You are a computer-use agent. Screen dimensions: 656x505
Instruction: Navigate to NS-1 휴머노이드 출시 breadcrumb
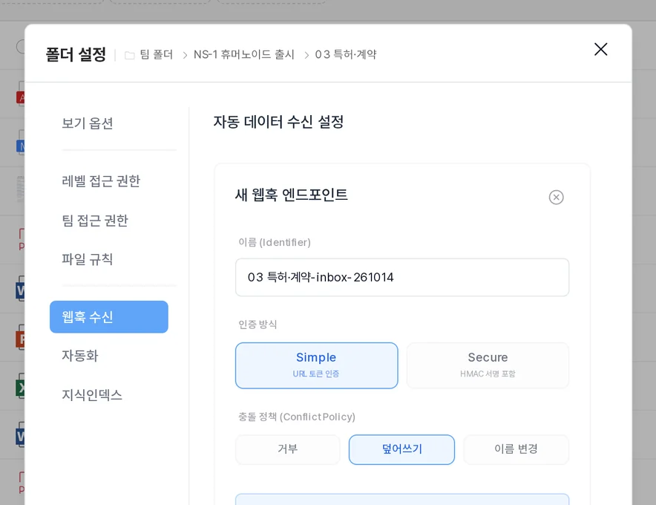pyautogui.click(x=244, y=54)
